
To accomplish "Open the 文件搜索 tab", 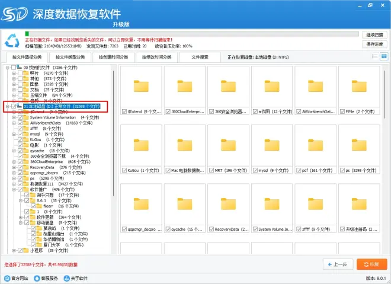I will (x=200, y=58).
